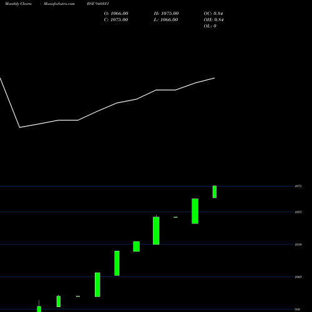The height and width of the screenshot is (312, 312).
Task: Click the 'OH: 0.84' value
Action: pyautogui.click(x=213, y=20)
